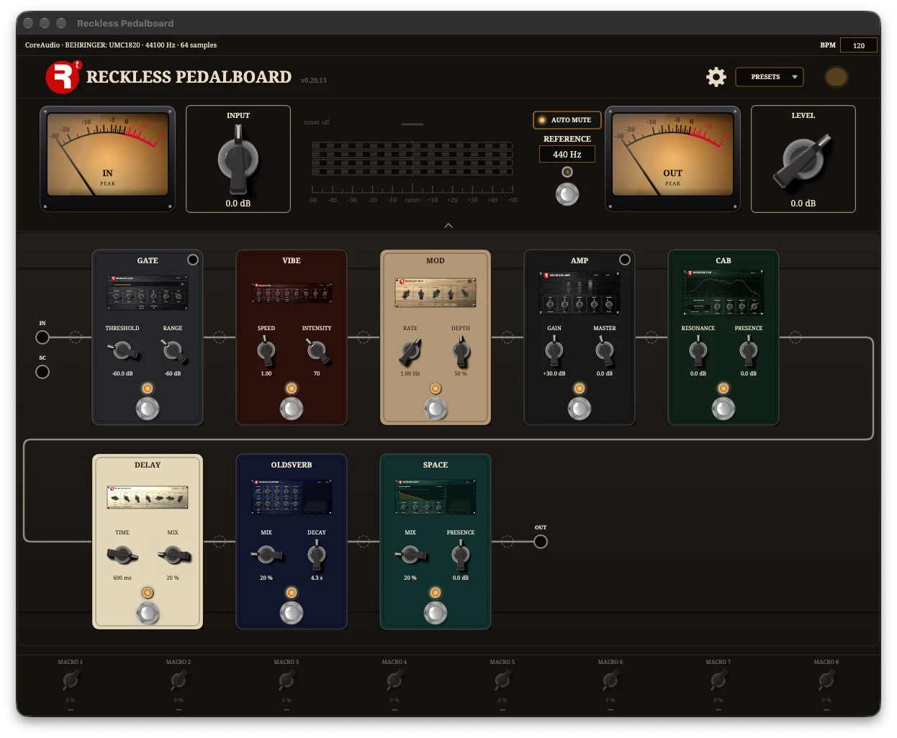The image size is (897, 738).
Task: Collapse the top panel with the chevron
Action: [x=448, y=225]
